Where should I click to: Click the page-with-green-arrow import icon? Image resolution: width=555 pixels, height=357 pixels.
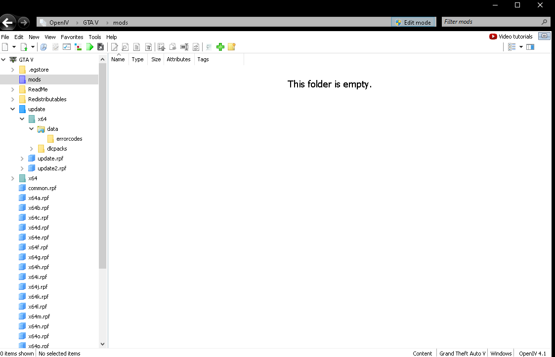point(24,47)
